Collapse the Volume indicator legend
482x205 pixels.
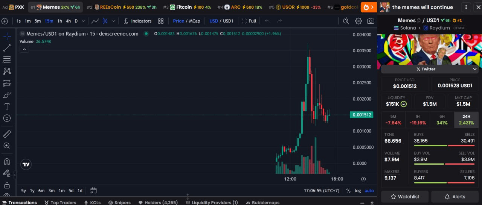click(24, 49)
